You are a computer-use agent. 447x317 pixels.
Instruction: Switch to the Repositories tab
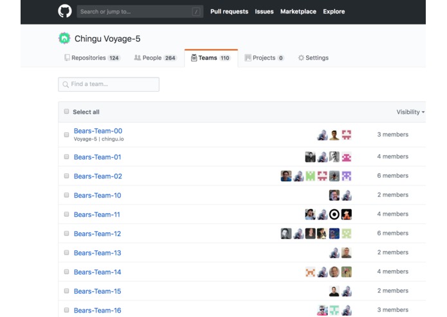(x=93, y=58)
